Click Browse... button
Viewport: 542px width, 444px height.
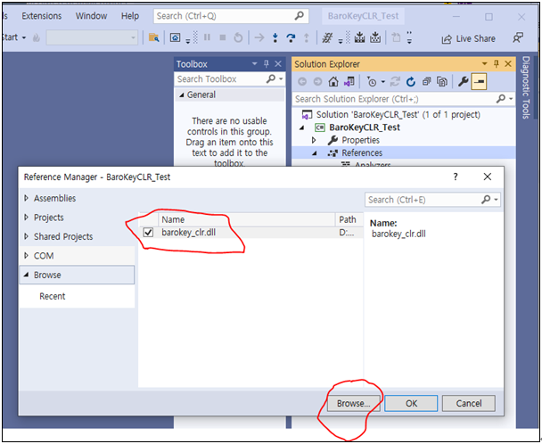pos(353,403)
